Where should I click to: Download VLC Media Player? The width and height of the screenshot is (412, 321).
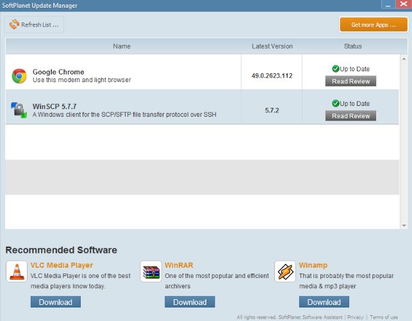point(56,302)
